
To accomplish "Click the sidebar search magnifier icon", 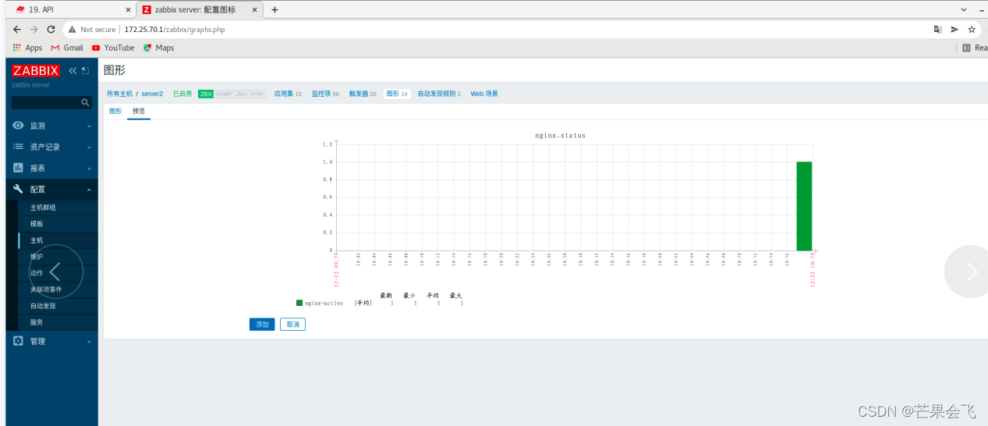I will [86, 102].
